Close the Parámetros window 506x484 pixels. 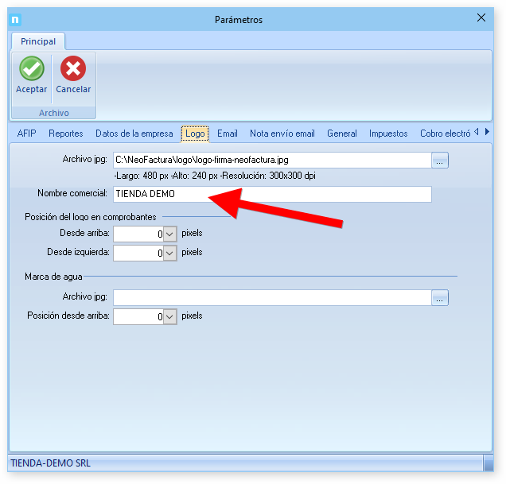coord(481,18)
